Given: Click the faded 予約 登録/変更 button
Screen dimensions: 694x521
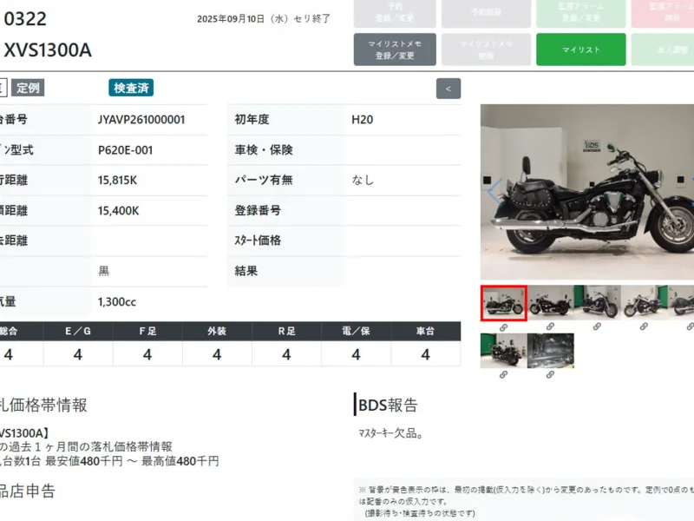Looking at the screenshot, I should [395, 13].
